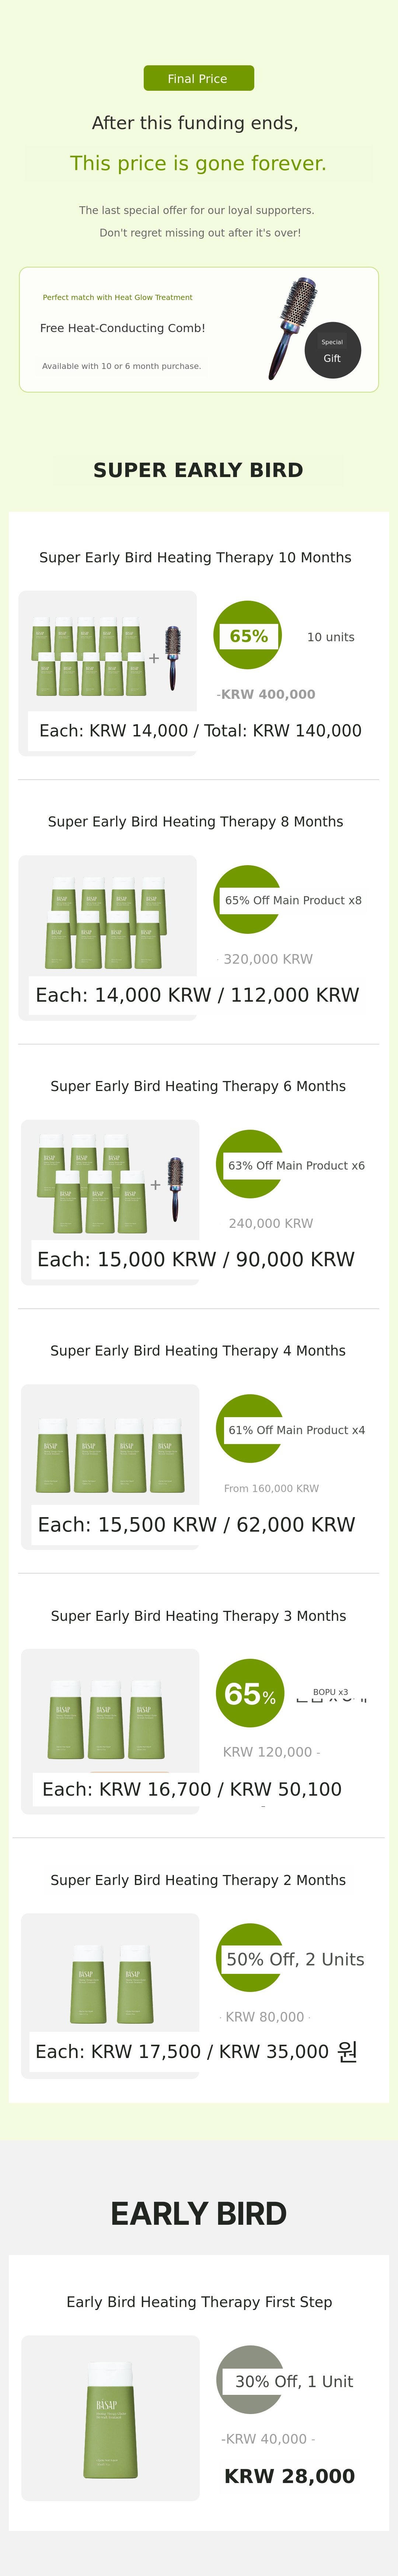This screenshot has width=398, height=2576.
Task: Click the Free Heat-Conducting Comb! banner text
Action: coord(122,328)
